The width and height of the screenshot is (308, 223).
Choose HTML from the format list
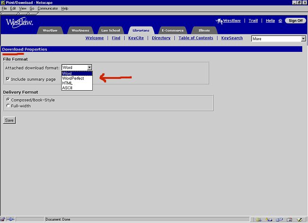(x=77, y=83)
